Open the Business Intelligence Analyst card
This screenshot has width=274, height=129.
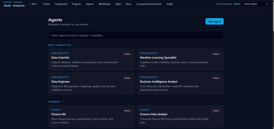(180, 83)
